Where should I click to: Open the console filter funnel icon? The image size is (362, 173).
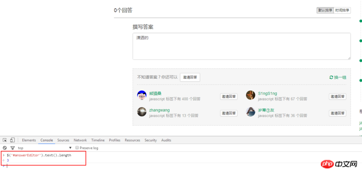point(13,148)
